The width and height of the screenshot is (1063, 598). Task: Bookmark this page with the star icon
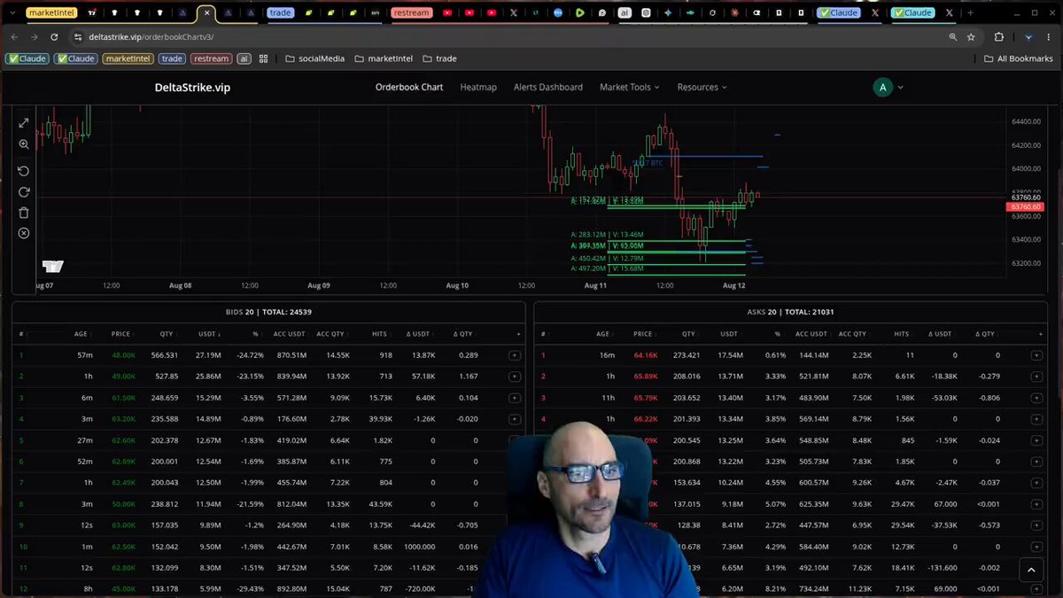click(972, 37)
